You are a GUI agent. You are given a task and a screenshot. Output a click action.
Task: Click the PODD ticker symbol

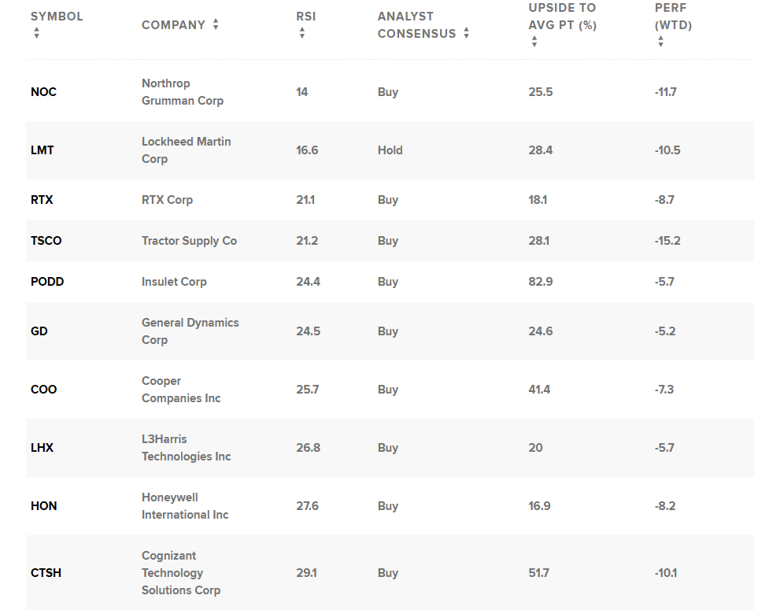[47, 282]
